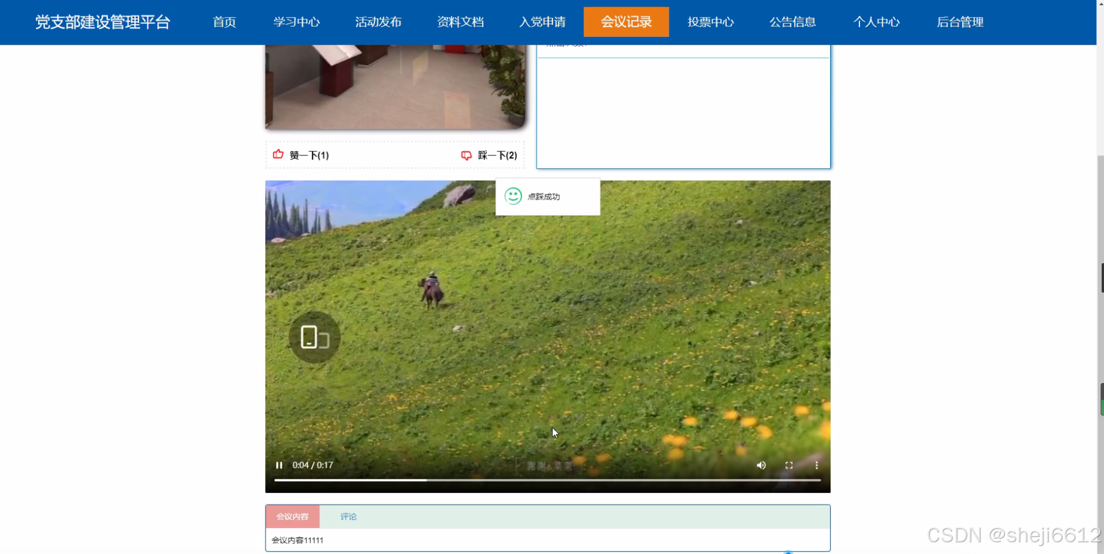
Task: Enter fullscreen video mode
Action: [789, 465]
